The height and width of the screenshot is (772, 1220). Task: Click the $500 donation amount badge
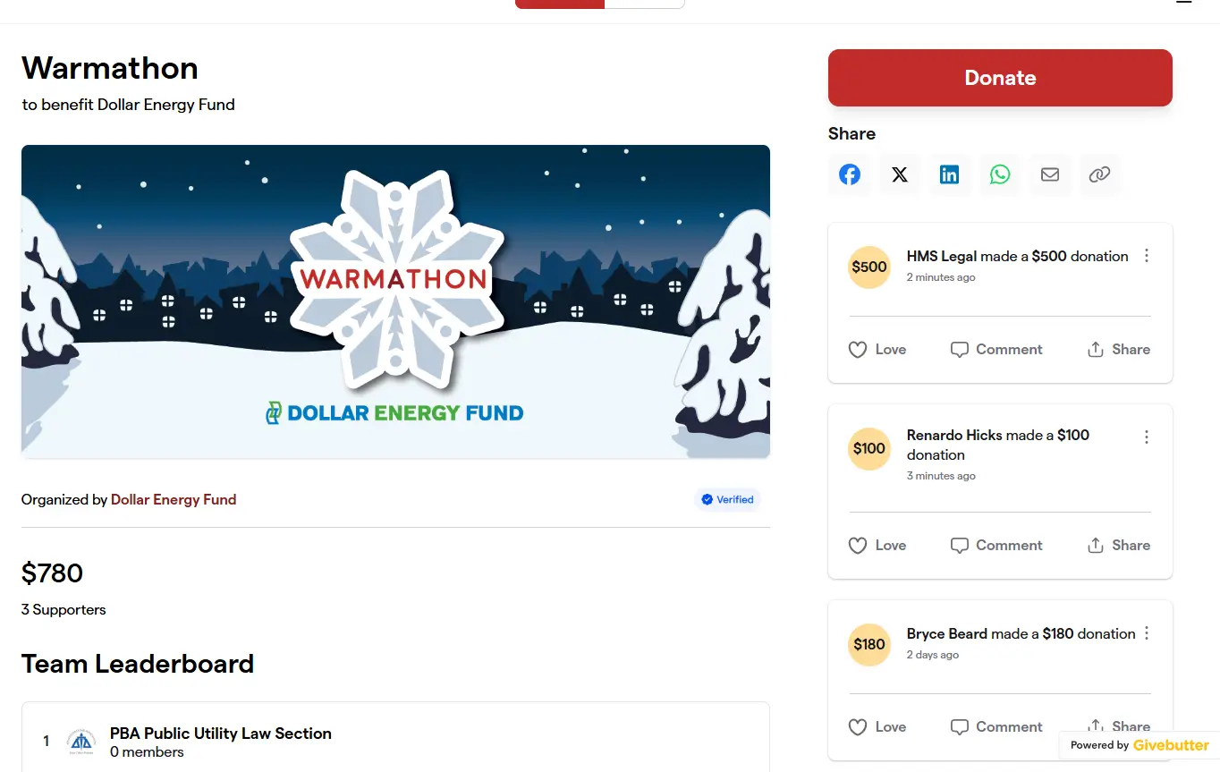pyautogui.click(x=869, y=267)
